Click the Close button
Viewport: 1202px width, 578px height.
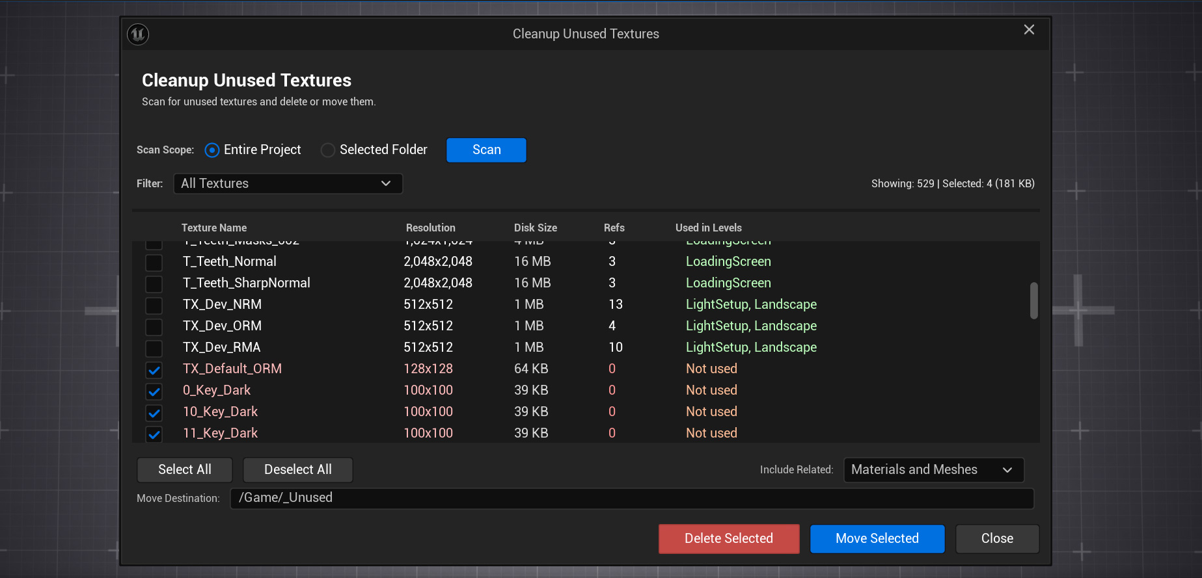(997, 539)
